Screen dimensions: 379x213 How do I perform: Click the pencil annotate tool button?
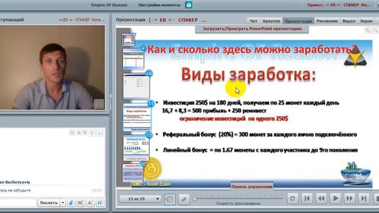[184, 199]
